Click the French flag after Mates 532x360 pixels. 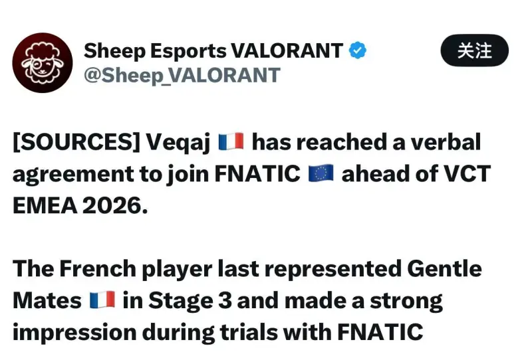(102, 300)
